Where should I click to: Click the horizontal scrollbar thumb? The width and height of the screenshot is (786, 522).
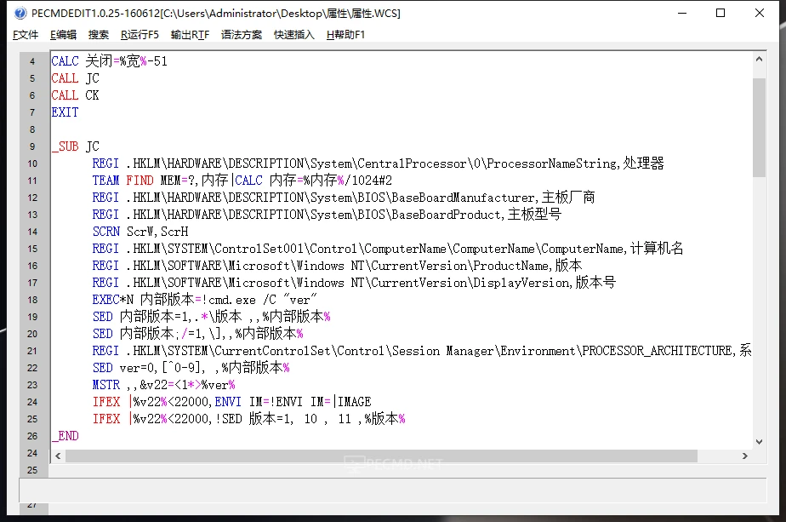[381, 456]
